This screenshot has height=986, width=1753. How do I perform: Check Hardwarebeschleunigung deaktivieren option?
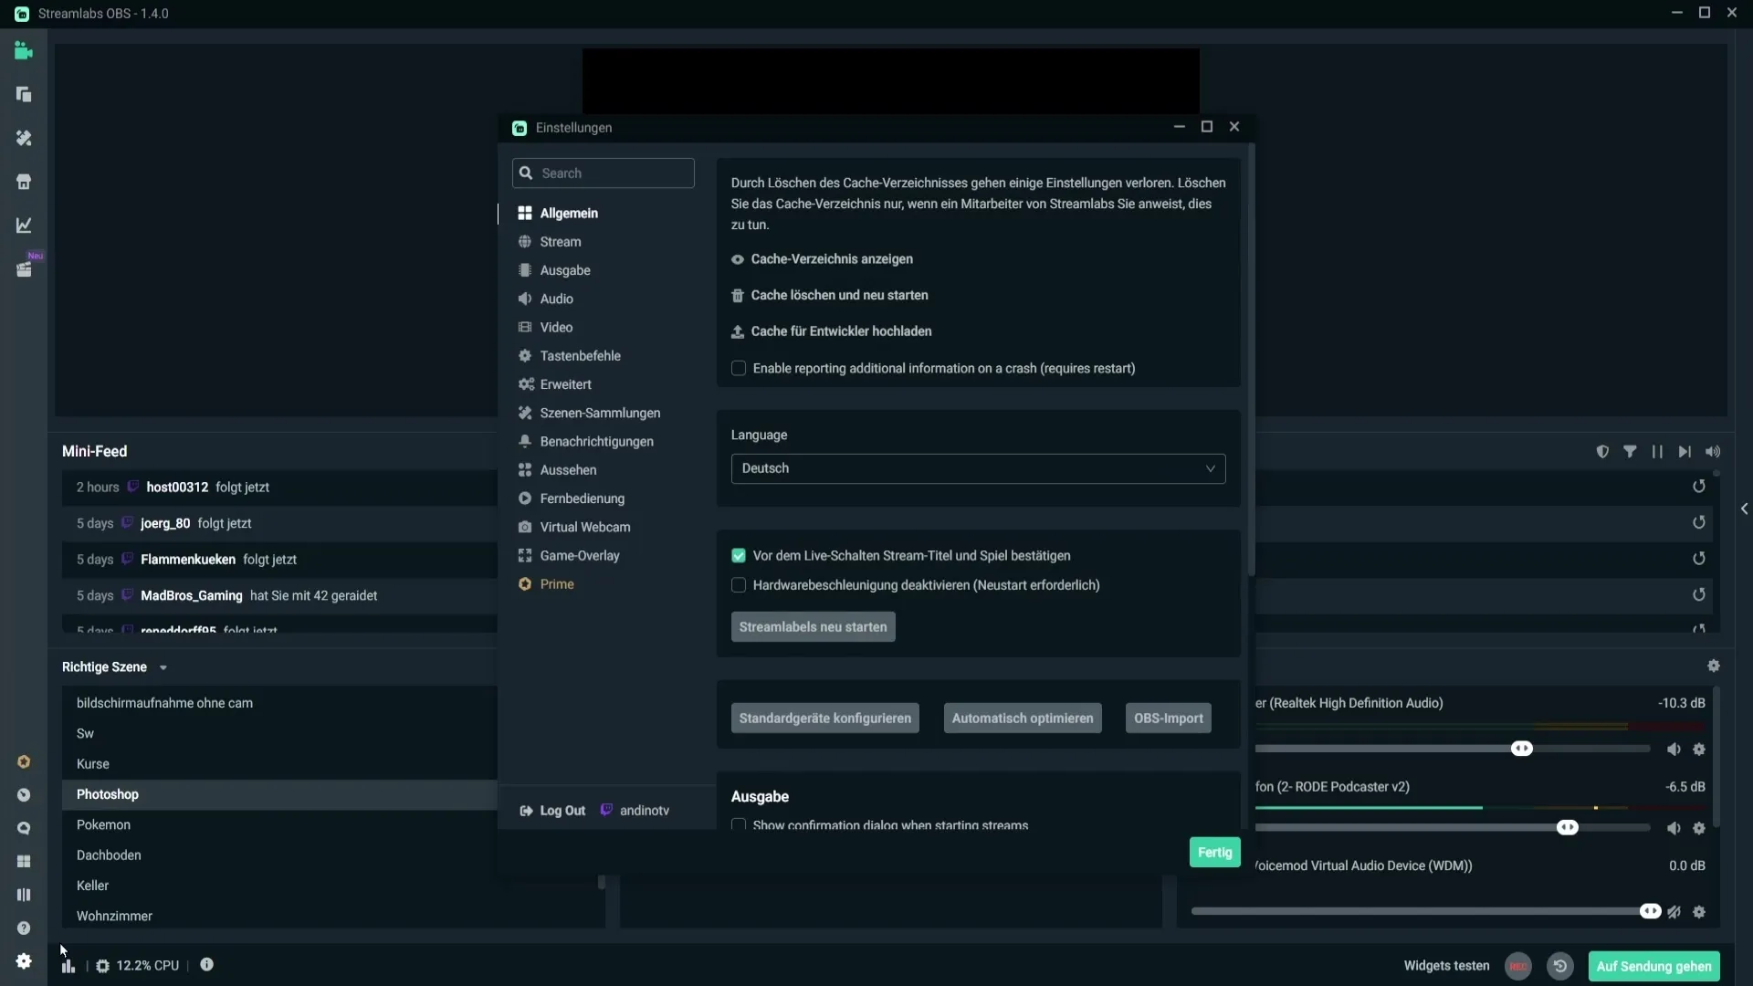(x=739, y=585)
